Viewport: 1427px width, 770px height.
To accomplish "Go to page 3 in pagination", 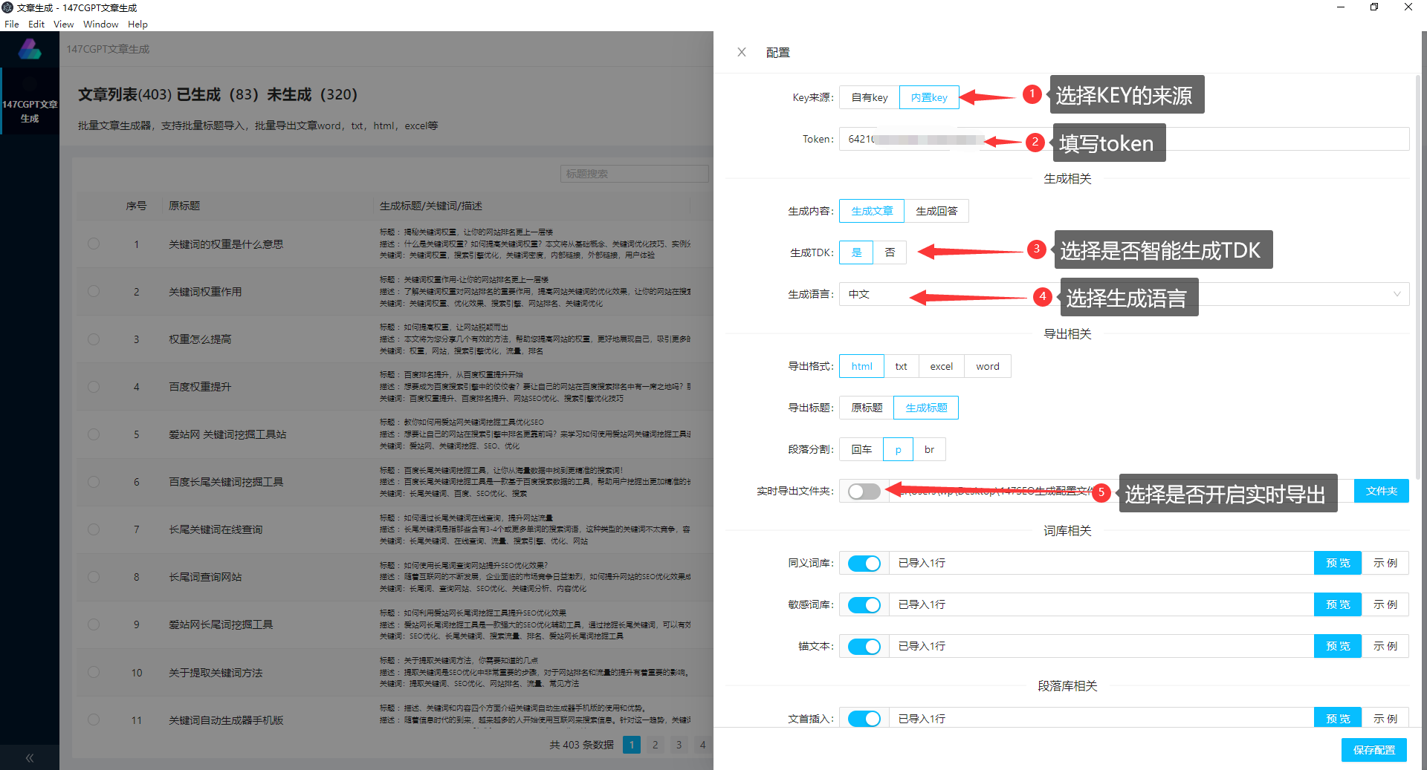I will click(x=679, y=745).
